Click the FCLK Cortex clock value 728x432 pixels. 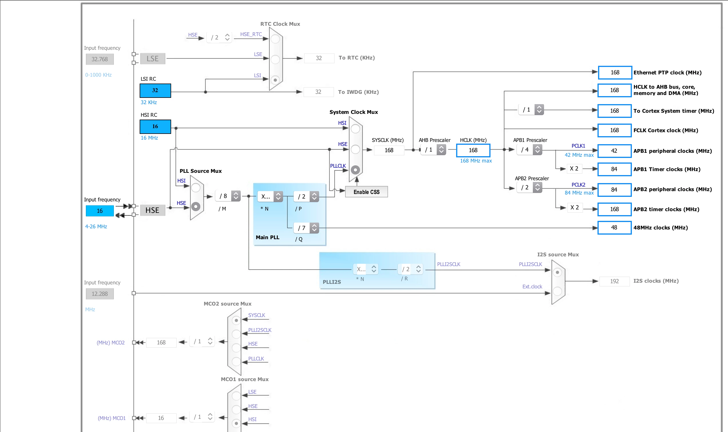click(615, 130)
